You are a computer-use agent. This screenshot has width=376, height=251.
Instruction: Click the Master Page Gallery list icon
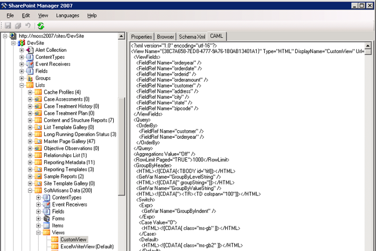pos(38,141)
